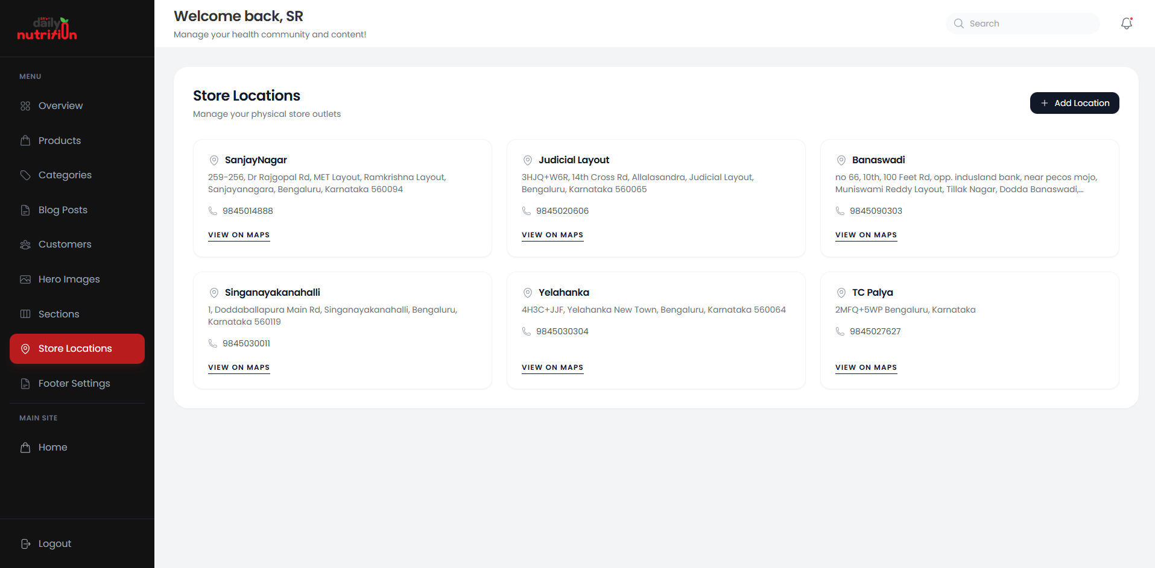Click the Daily Nutrition logo
The height and width of the screenshot is (568, 1155).
coord(47,29)
